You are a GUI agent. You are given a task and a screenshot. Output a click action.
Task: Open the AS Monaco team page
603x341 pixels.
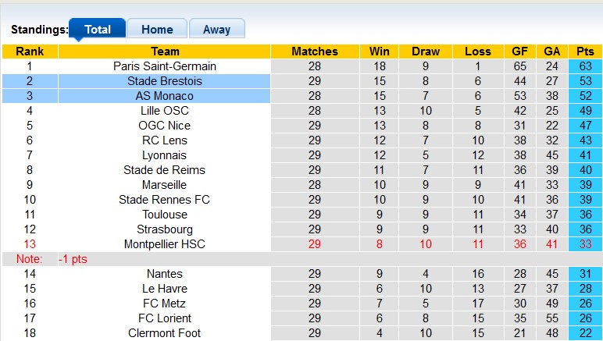pos(164,96)
